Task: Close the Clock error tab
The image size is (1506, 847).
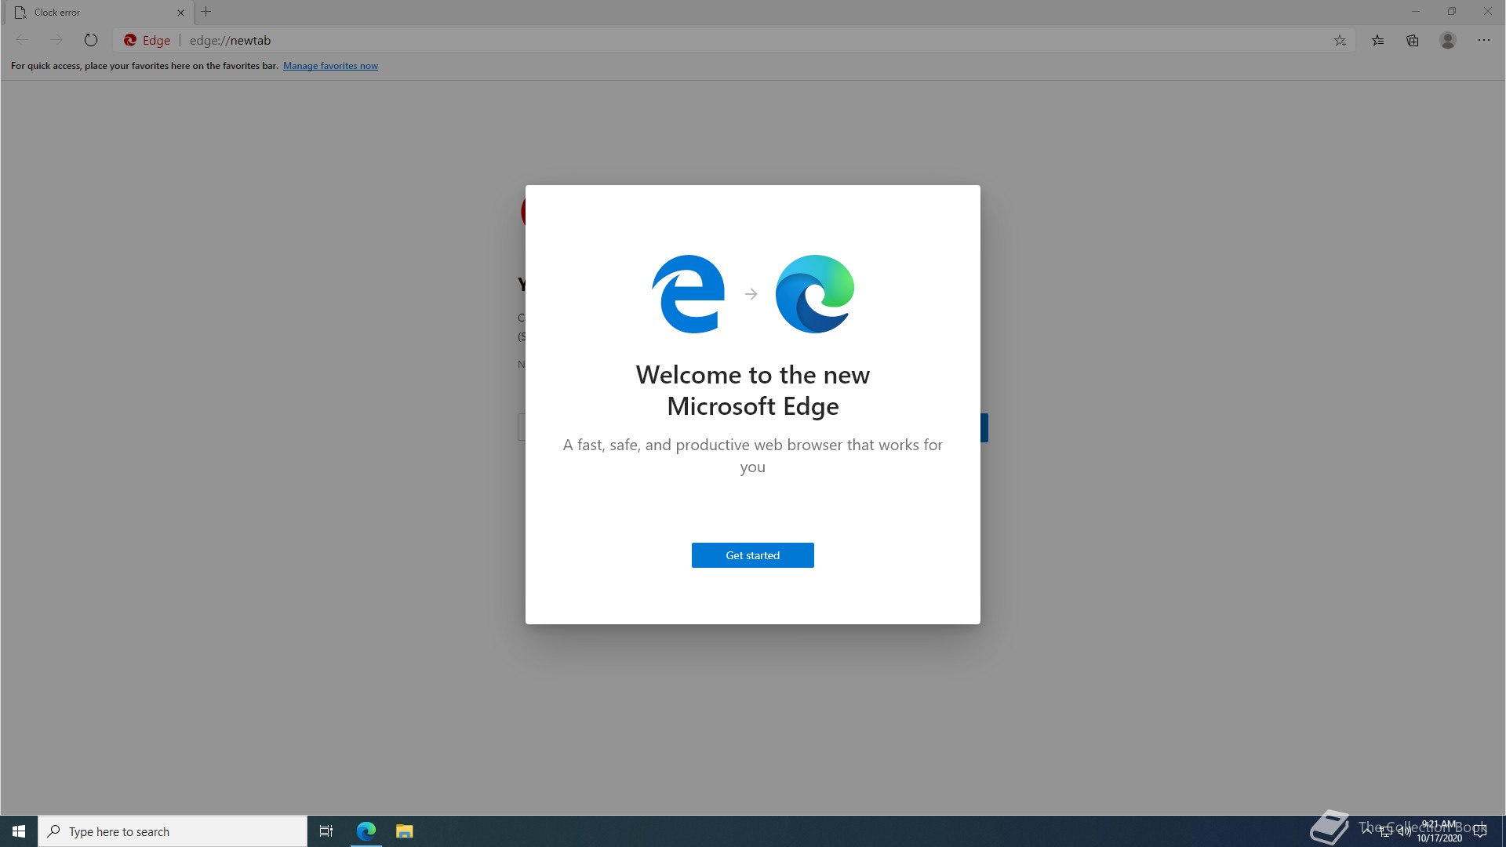Action: (180, 13)
